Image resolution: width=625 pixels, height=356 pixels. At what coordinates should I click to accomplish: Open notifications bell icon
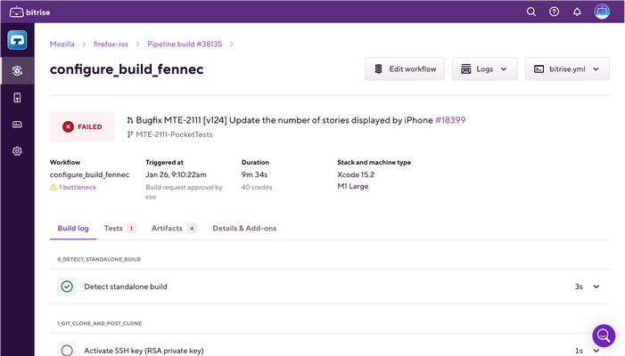[x=577, y=12]
